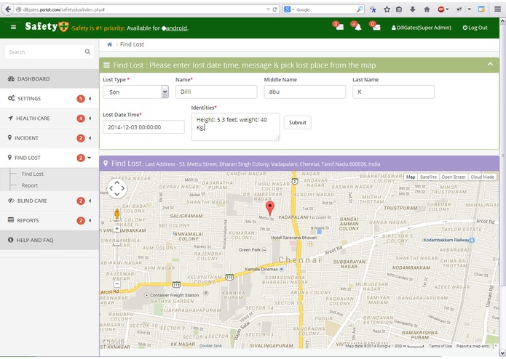This screenshot has width=506, height=359.
Task: Click the map pan control circle
Action: tap(116, 189)
